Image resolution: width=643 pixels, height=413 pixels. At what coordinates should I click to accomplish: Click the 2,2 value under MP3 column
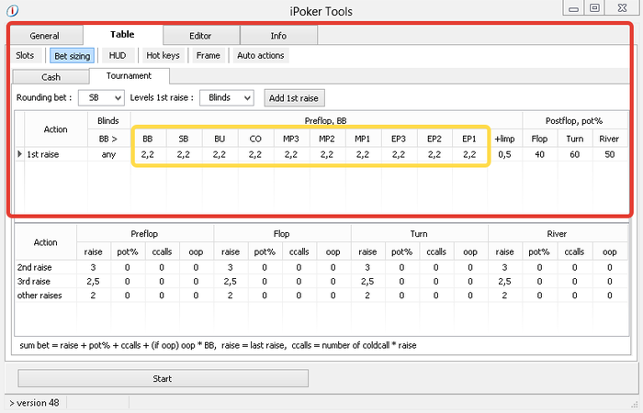[x=291, y=154]
